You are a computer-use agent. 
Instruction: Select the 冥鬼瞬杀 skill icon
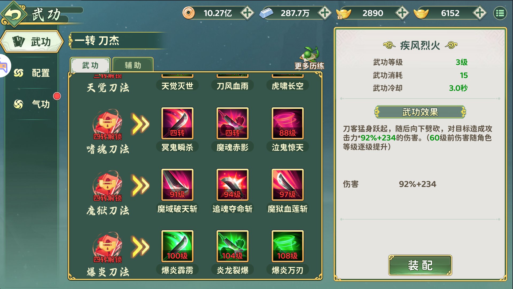click(177, 123)
